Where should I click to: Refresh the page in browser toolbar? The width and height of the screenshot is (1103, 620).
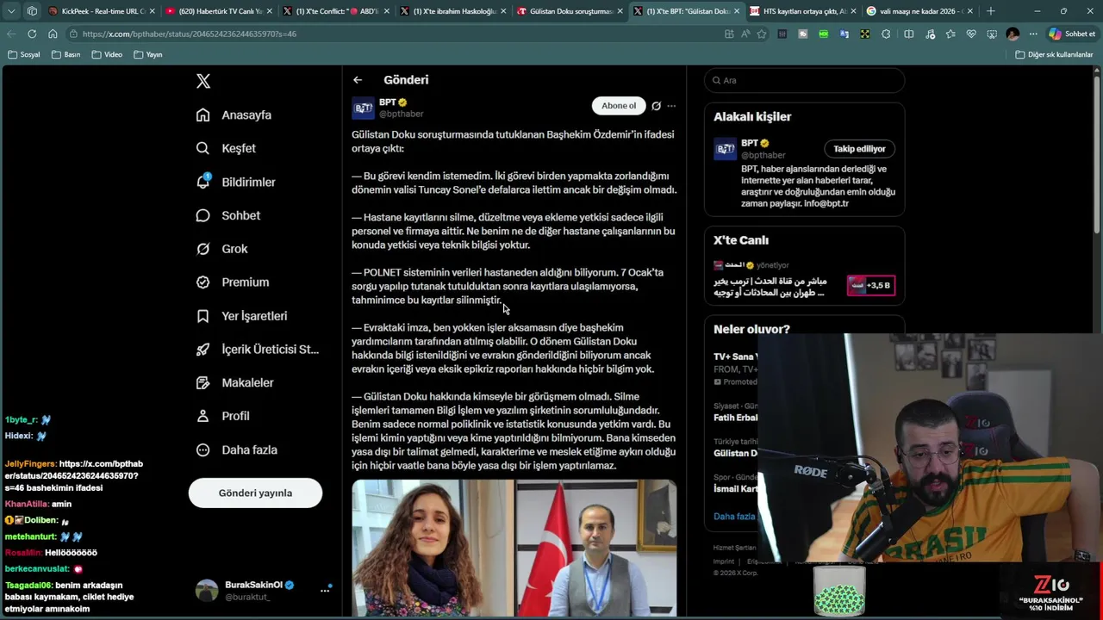coord(32,34)
